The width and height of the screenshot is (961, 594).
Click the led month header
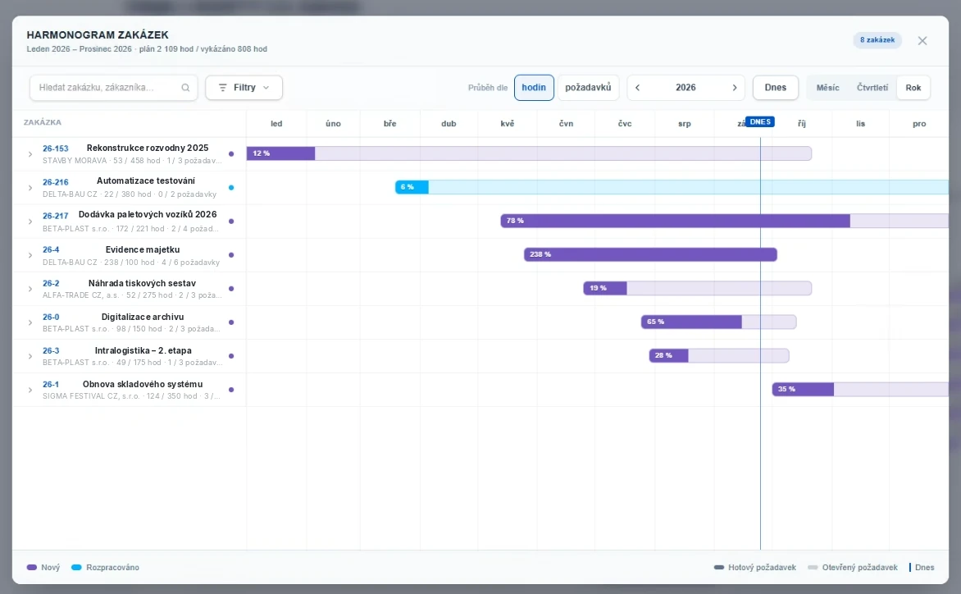276,124
